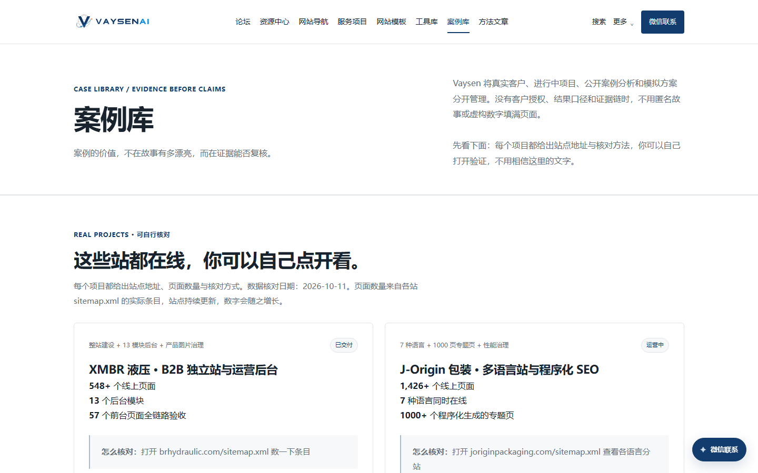Click the 已交付 status badge

pyautogui.click(x=344, y=345)
